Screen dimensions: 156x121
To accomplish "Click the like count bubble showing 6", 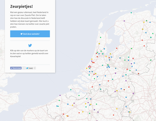I will [24, 68].
